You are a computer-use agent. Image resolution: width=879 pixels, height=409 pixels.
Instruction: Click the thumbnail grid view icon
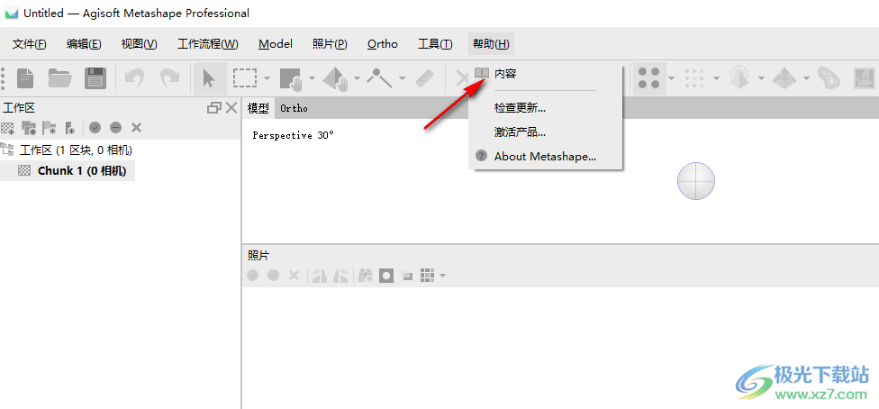pyautogui.click(x=428, y=276)
